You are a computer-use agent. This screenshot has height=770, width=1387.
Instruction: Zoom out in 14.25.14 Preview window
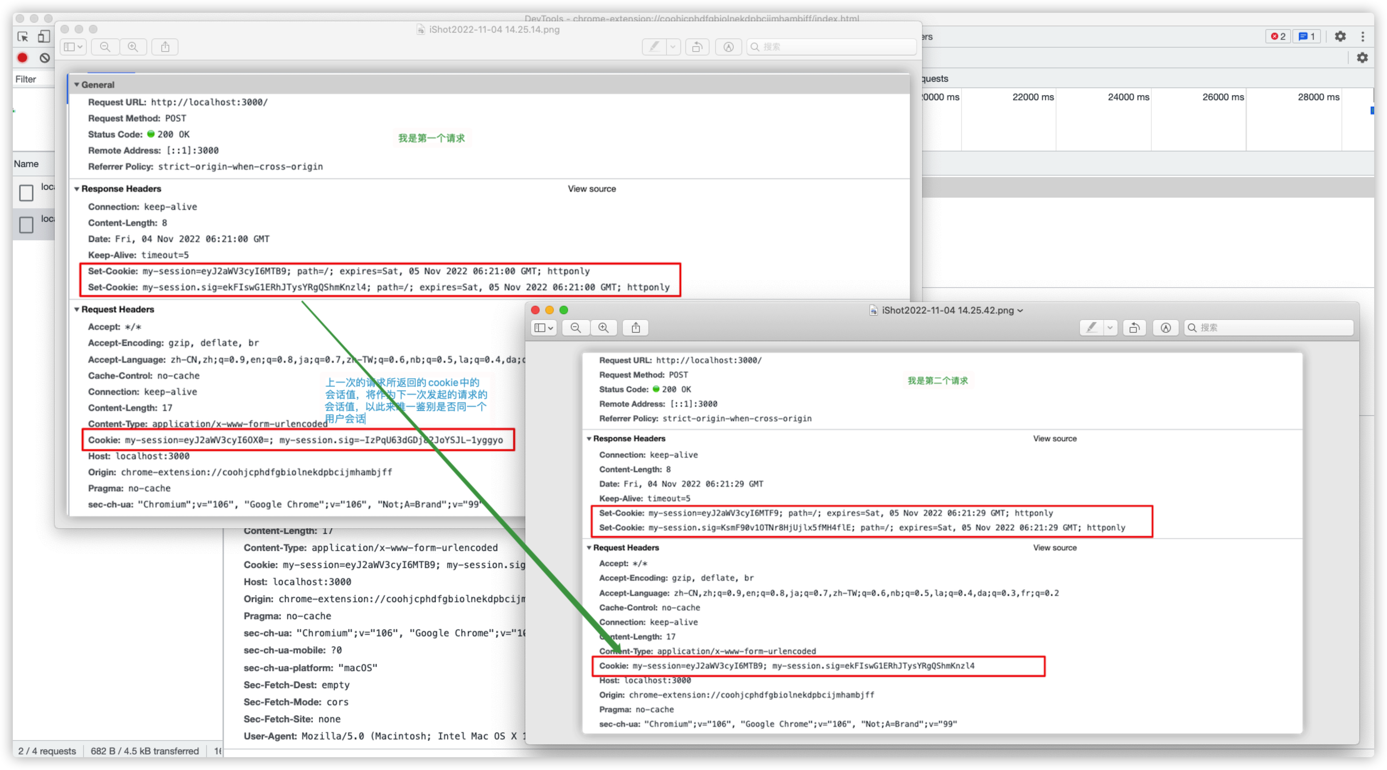[105, 47]
